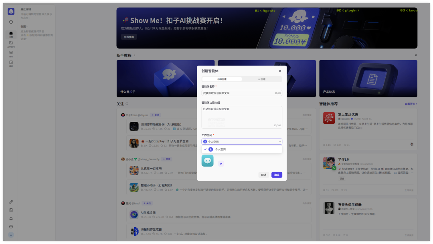The height and width of the screenshot is (244, 433).
Task: Expand 新手教程 chevron
Action: 134,55
